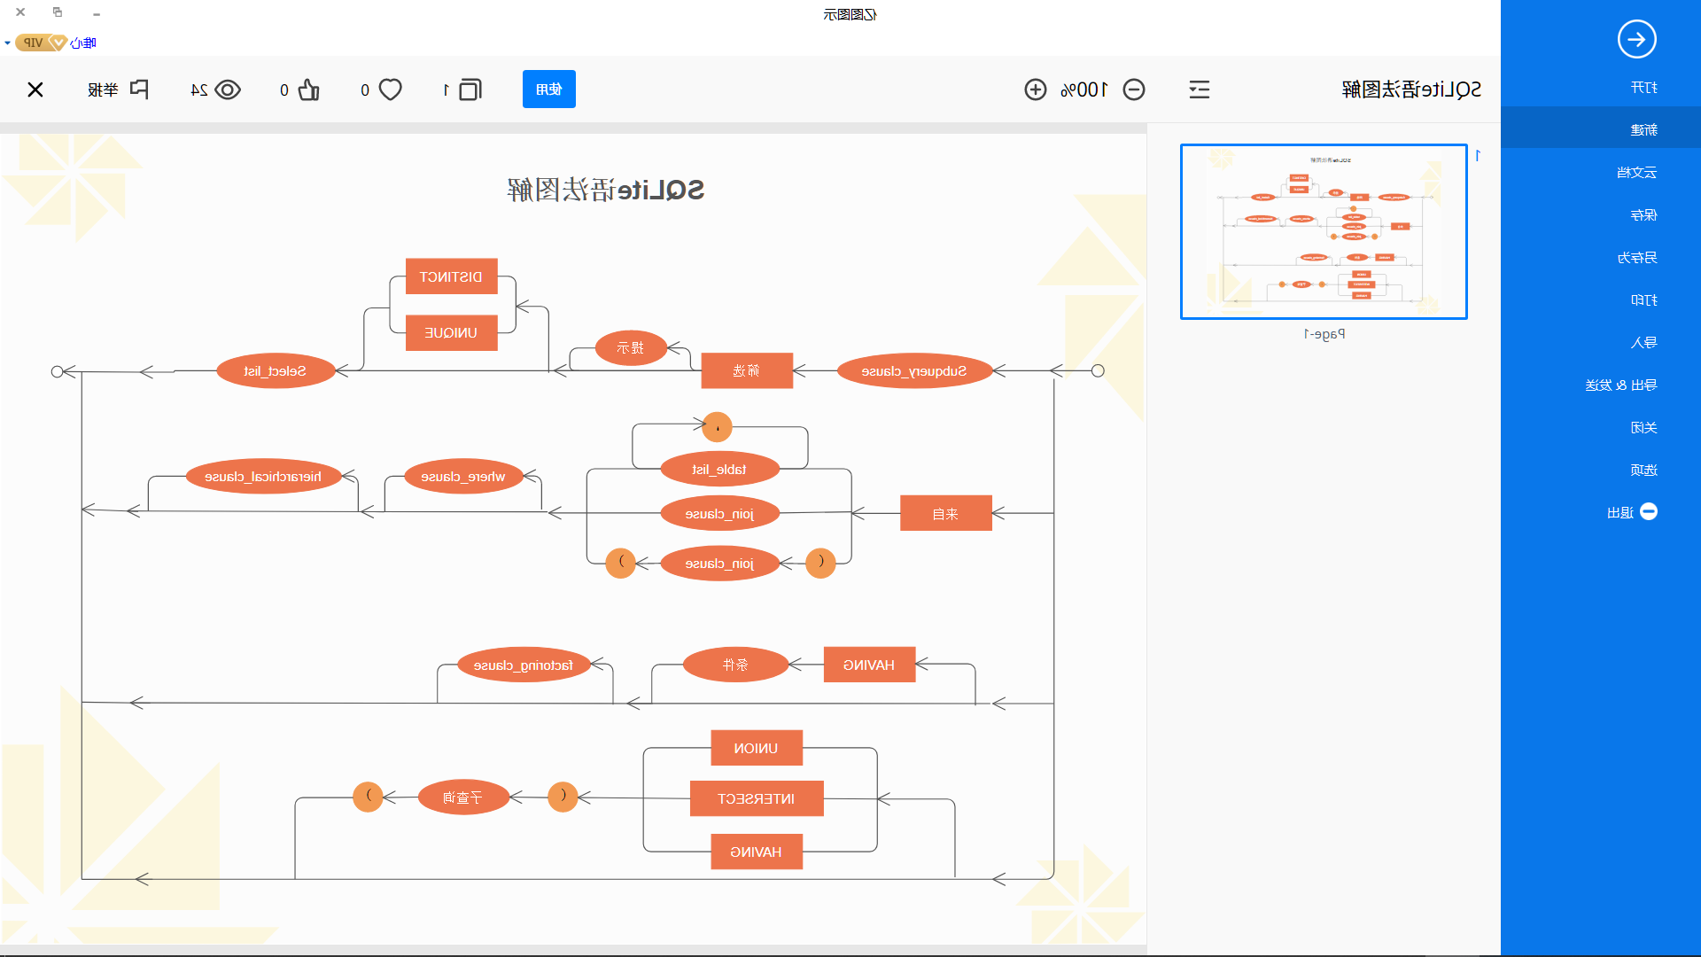Restore the window with title-bar restore icon
Viewport: 1701px width, 957px height.
(x=58, y=12)
